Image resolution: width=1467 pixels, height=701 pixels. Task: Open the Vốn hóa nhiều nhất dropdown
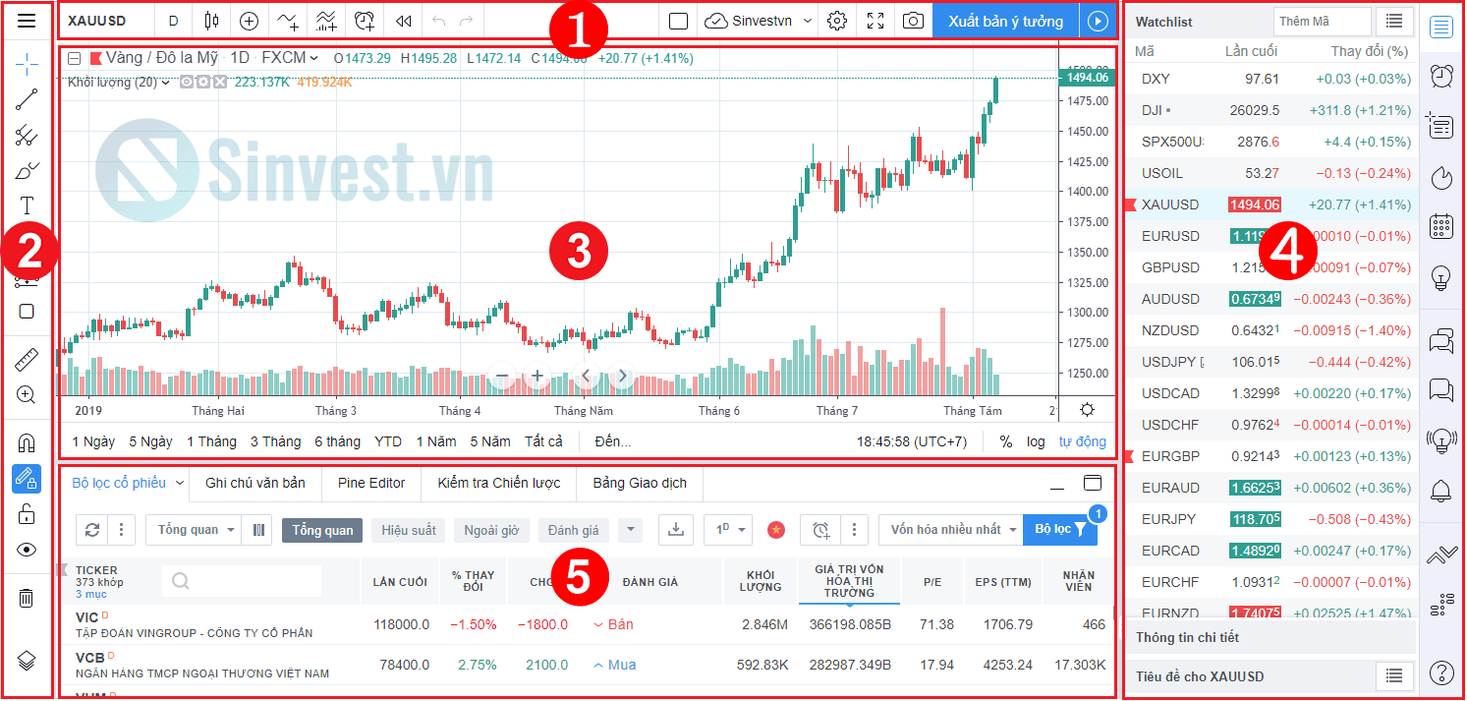(951, 530)
